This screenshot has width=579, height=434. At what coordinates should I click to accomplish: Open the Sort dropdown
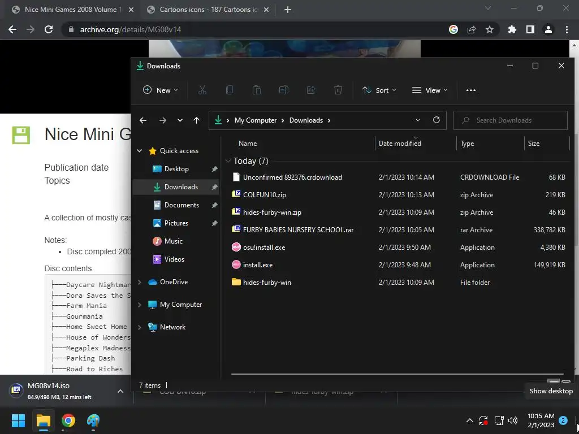coord(379,90)
